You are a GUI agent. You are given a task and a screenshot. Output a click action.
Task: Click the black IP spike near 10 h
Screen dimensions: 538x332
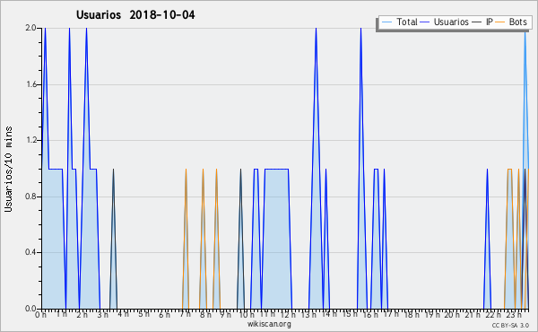click(240, 239)
